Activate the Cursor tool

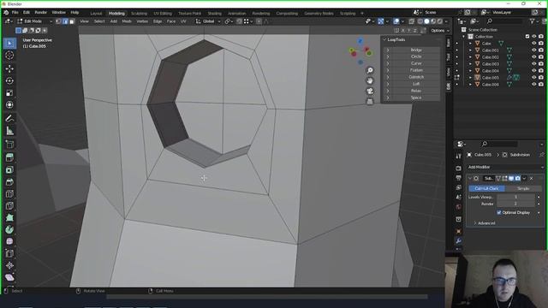point(9,56)
